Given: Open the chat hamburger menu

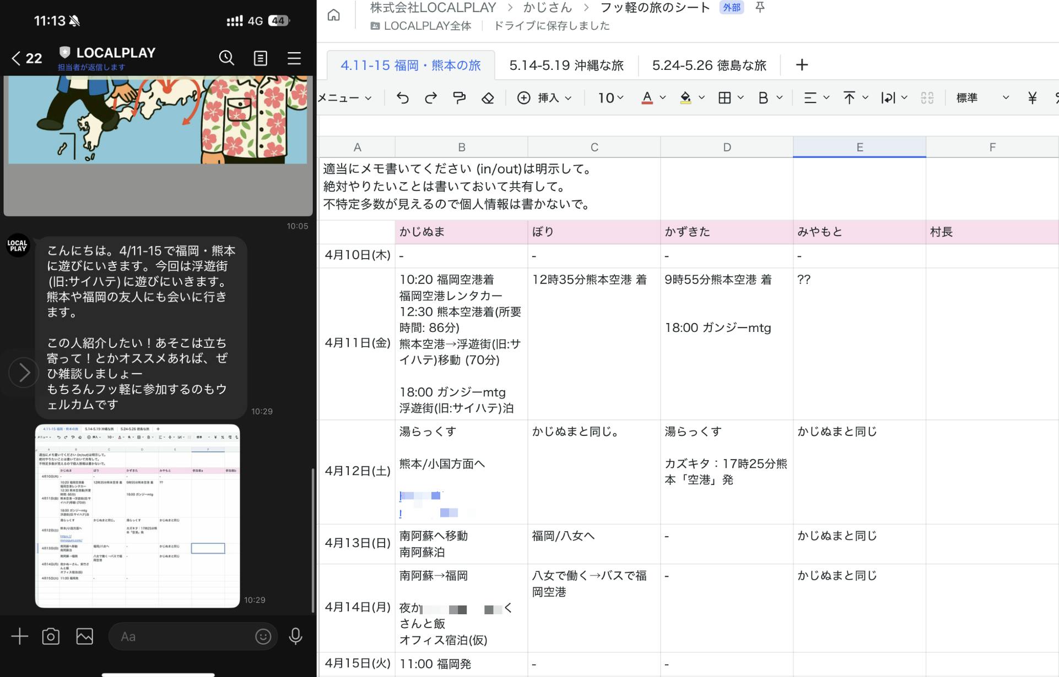Looking at the screenshot, I should 294,58.
